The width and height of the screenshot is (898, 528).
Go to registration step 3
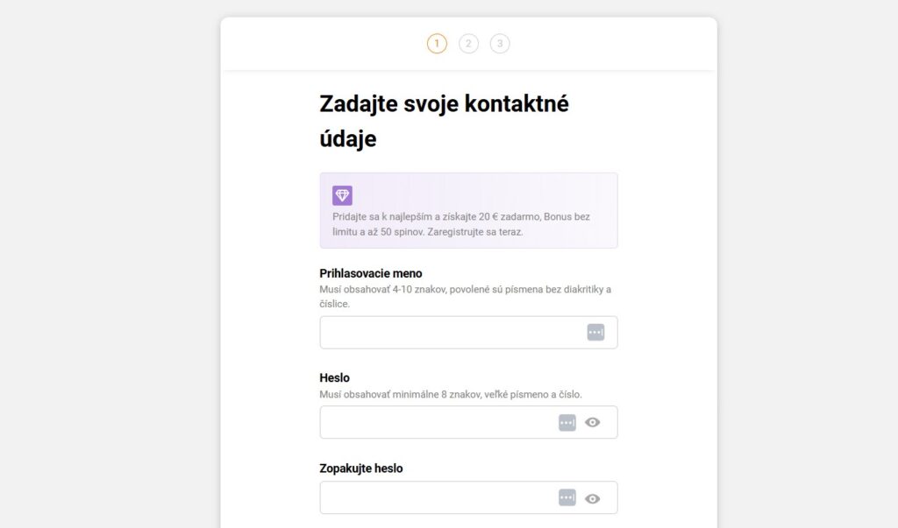500,44
